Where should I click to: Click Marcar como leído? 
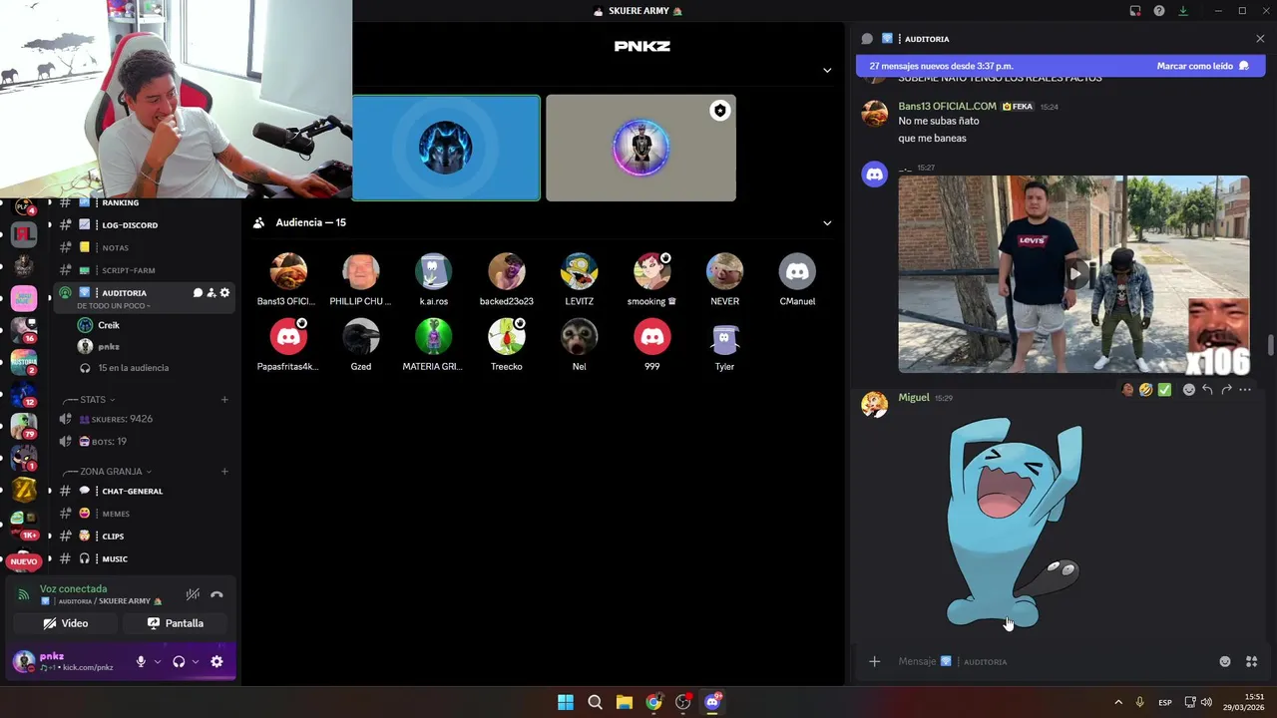point(1203,66)
